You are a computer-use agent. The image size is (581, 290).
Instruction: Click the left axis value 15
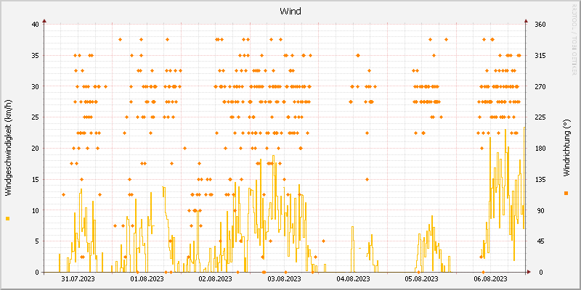(x=35, y=179)
